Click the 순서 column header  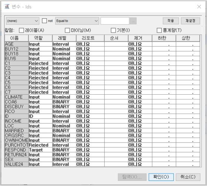tap(116, 38)
